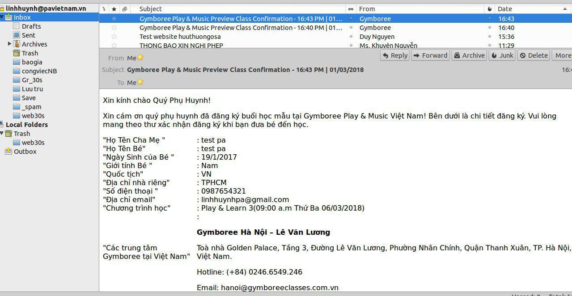The height and width of the screenshot is (296, 572).
Task: Open the Sent folder
Action: pyautogui.click(x=28, y=35)
